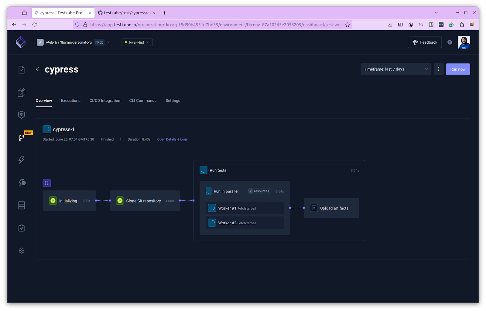Image resolution: width=486 pixels, height=311 pixels.
Task: Open the Testkube logo home
Action: (x=21, y=42)
